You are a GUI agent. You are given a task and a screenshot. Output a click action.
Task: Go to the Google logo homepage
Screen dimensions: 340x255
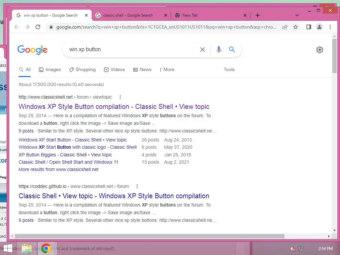pos(32,50)
